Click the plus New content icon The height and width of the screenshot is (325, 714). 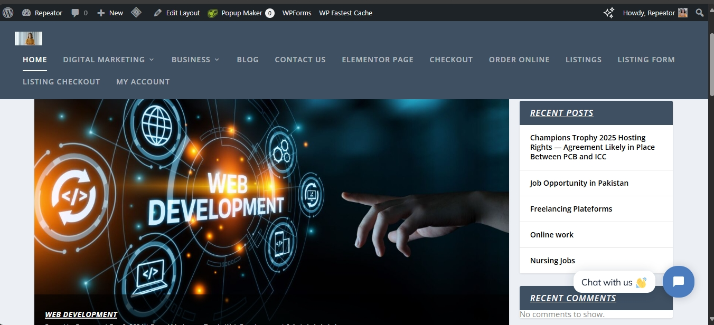(x=101, y=13)
